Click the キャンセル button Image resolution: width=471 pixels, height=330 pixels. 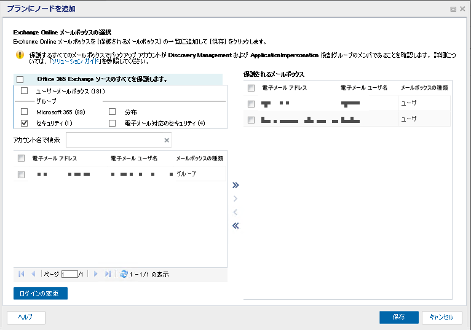click(x=442, y=317)
